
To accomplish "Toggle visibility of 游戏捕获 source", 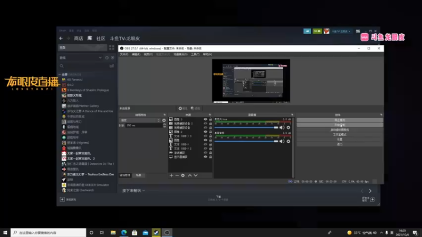I will pyautogui.click(x=205, y=153).
